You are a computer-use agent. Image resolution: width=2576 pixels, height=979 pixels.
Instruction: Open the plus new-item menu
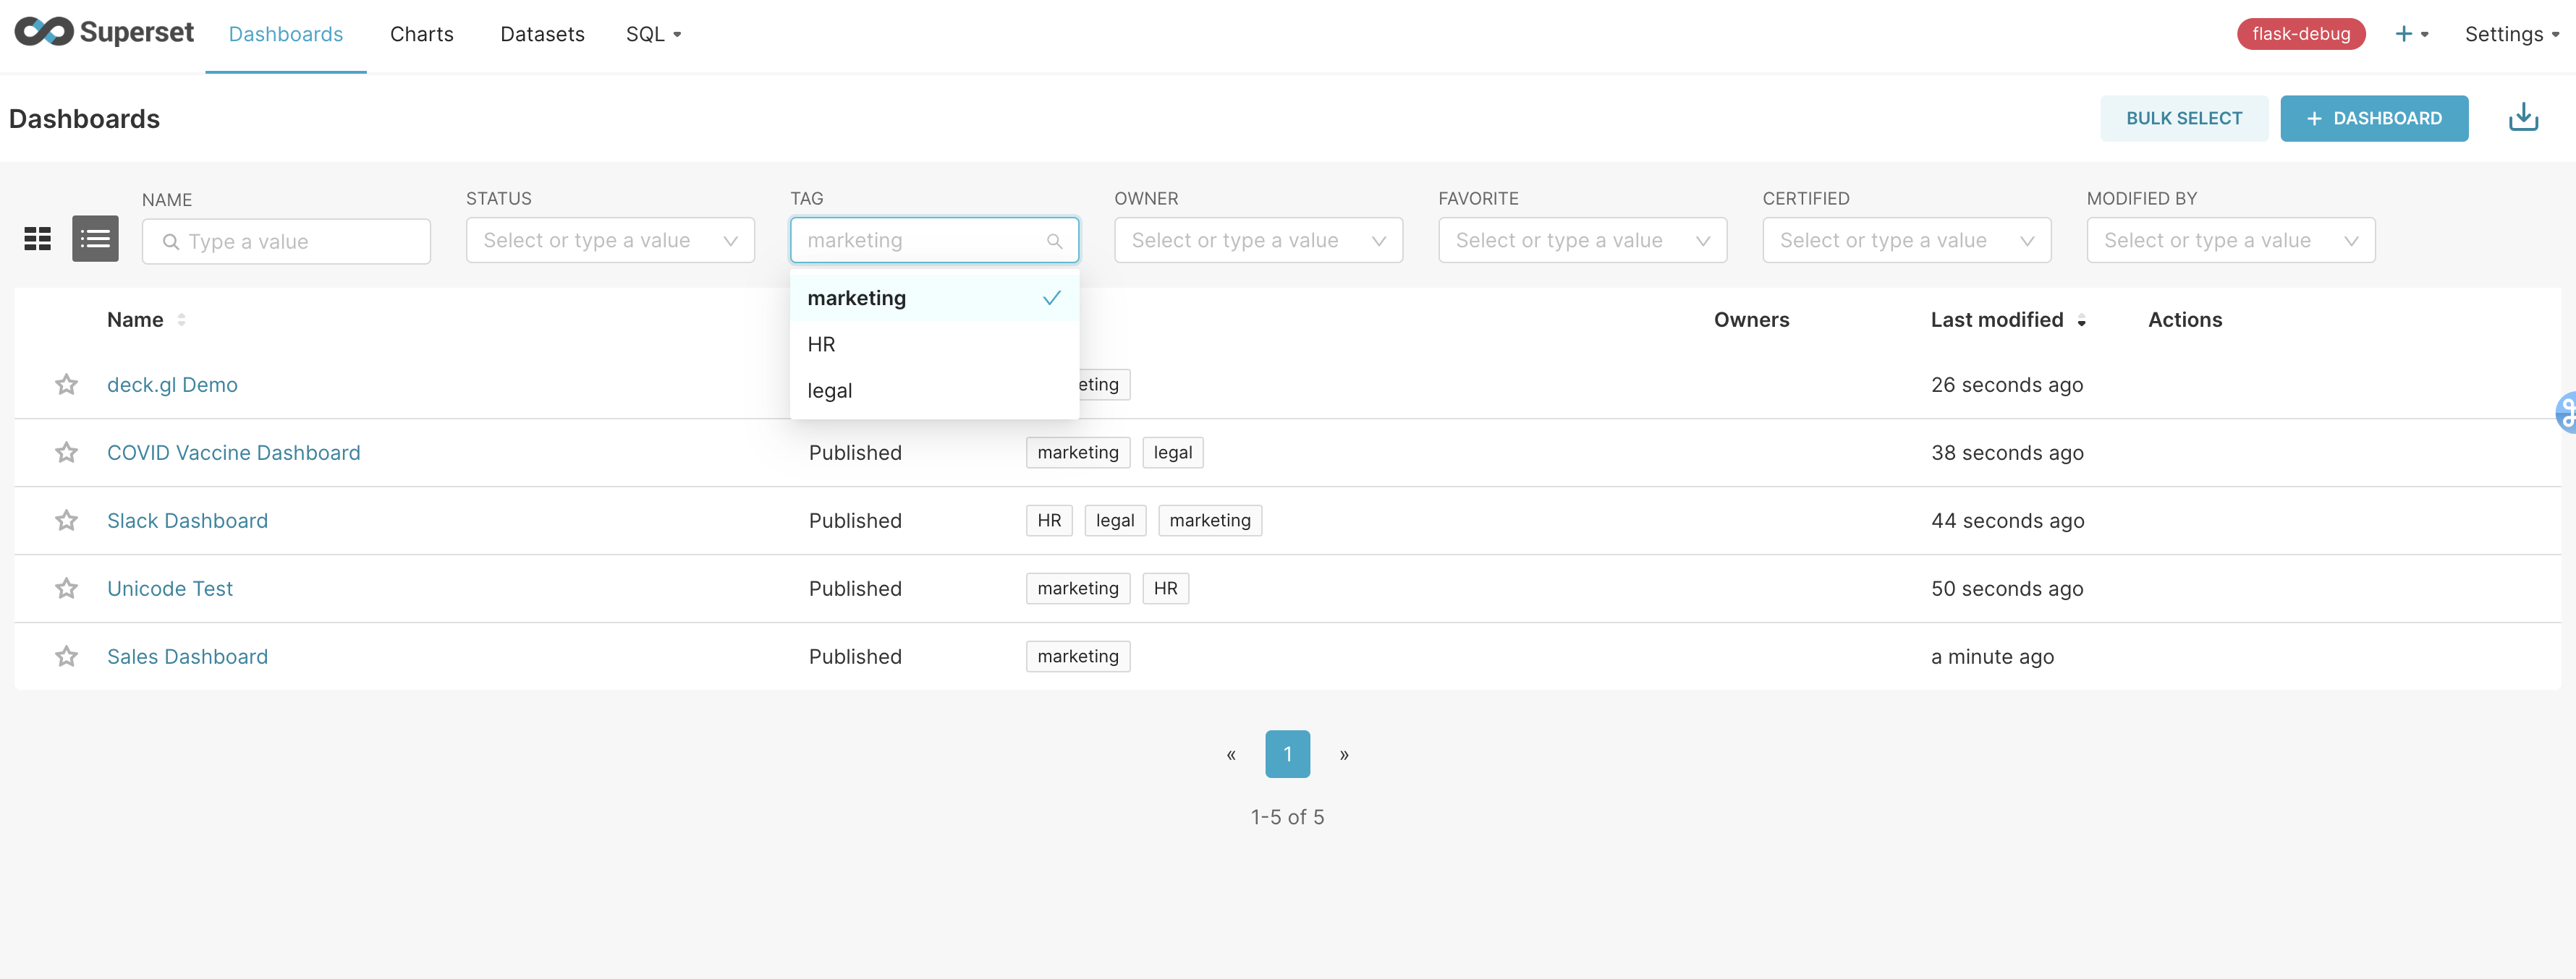[x=2410, y=34]
